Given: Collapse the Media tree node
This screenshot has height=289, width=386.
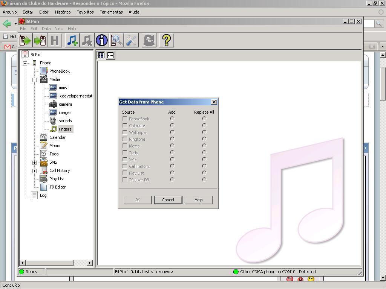Looking at the screenshot, I should (x=34, y=80).
